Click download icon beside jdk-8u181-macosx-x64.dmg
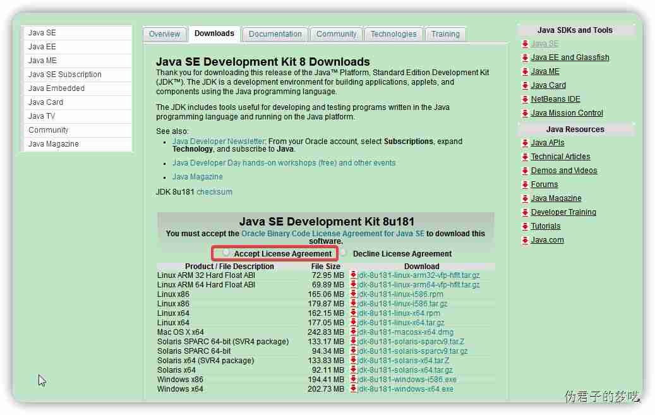655x415 pixels. (353, 332)
